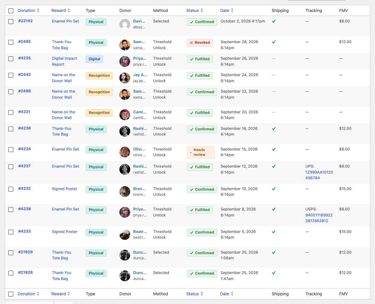The image size is (375, 304).
Task: Click September 25, 2026 1:56am date
Action: [239, 255]
